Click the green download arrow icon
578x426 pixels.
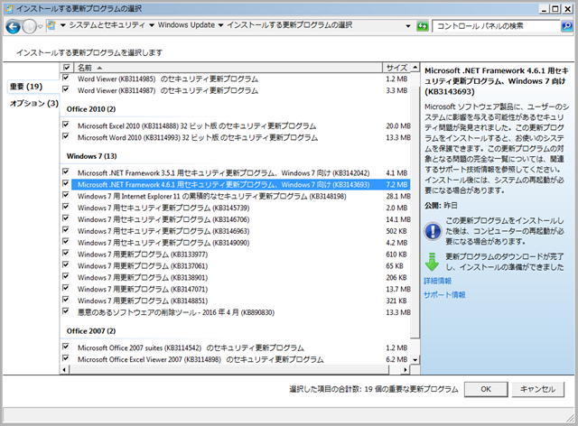[x=432, y=262]
